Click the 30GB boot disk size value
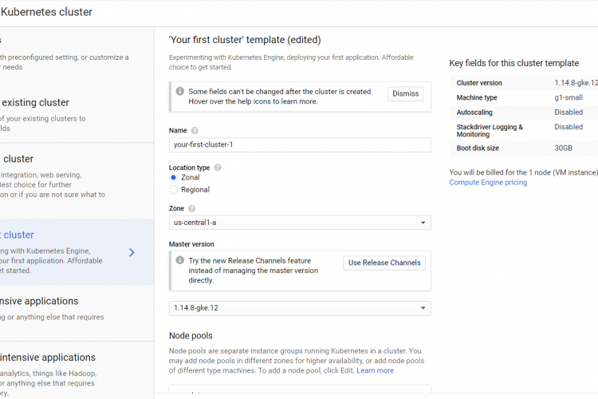The height and width of the screenshot is (399, 598). (x=563, y=148)
